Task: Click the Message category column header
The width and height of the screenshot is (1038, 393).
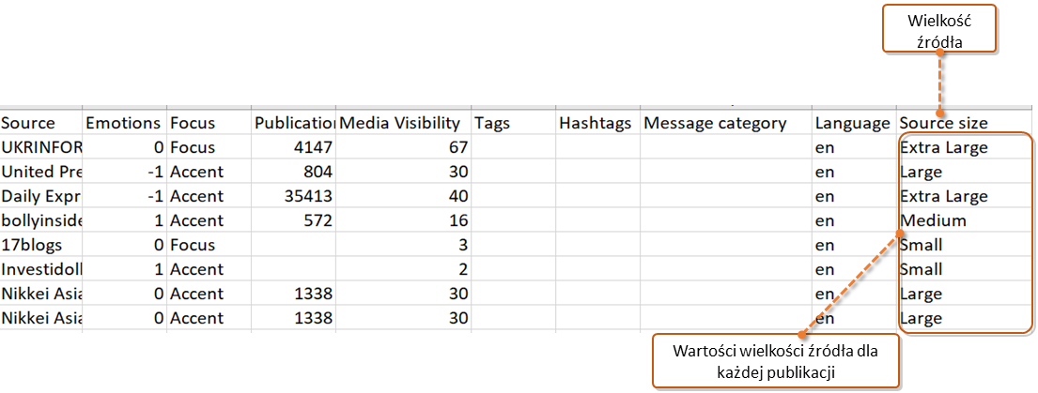Action: (726, 123)
